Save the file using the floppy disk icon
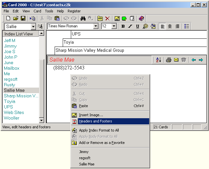209x169 pixels. (x=23, y=18)
